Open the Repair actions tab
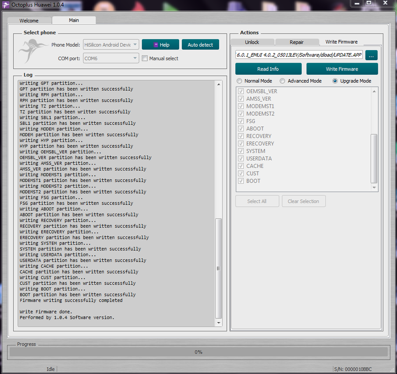The width and height of the screenshot is (397, 374). (297, 42)
